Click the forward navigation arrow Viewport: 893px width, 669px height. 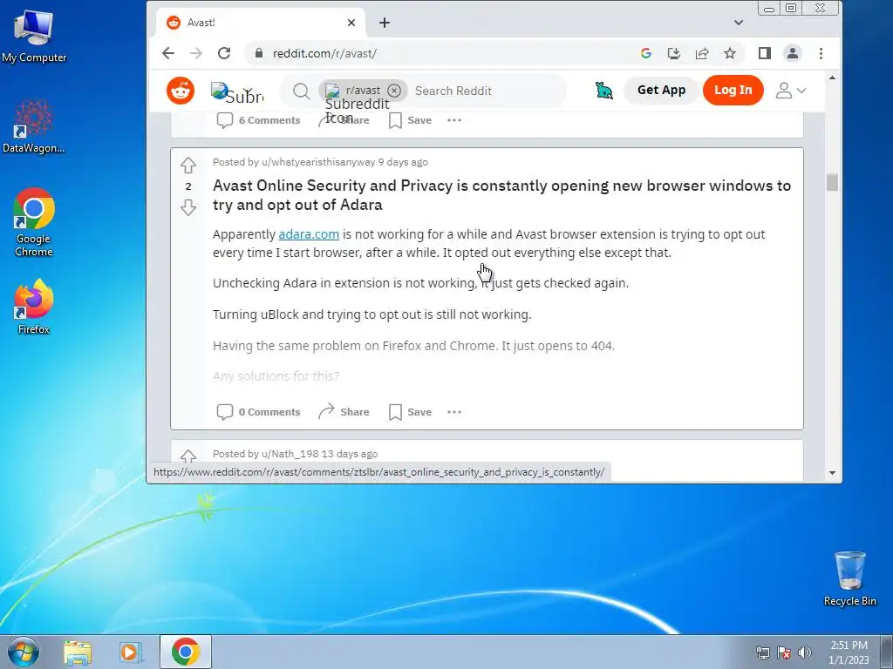click(196, 53)
